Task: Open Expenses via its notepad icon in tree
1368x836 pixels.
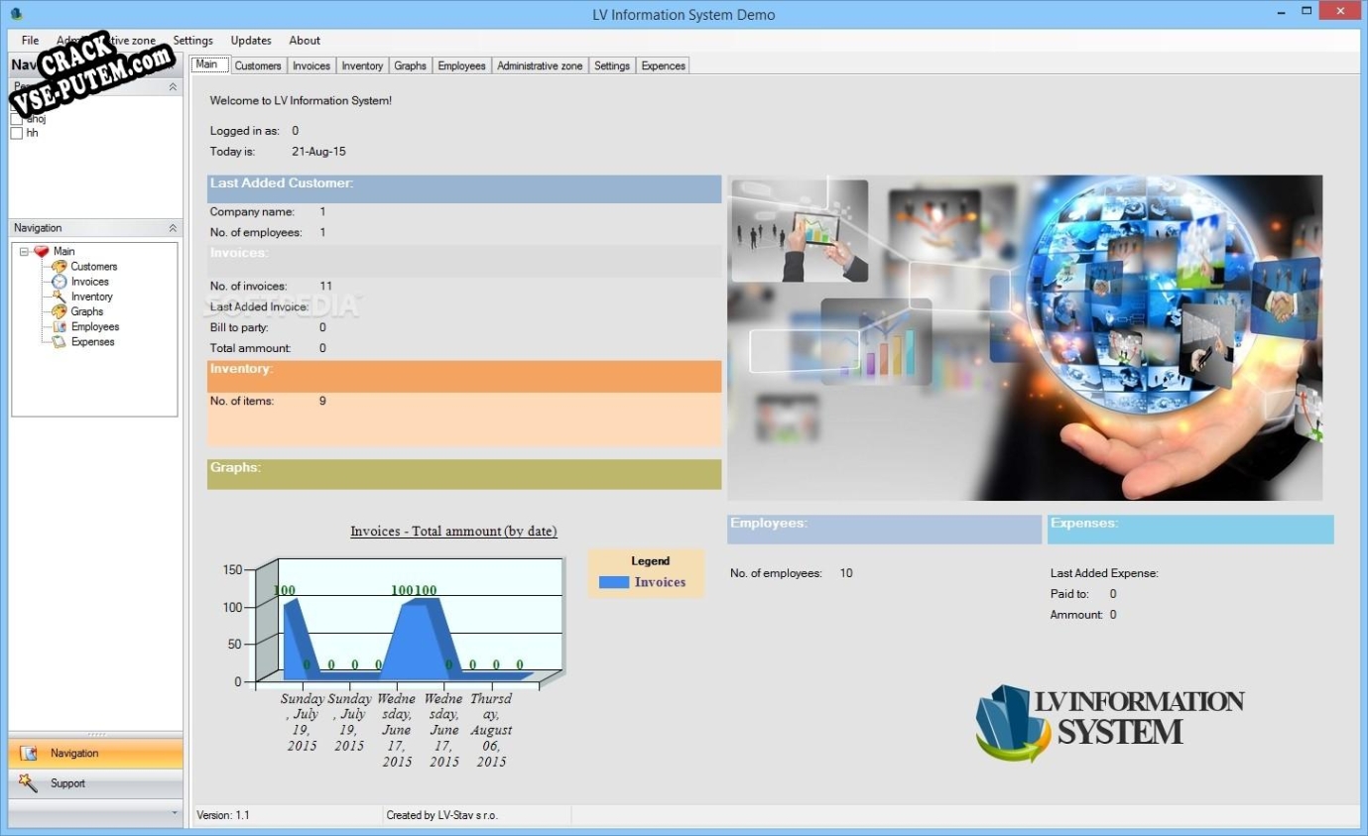Action: point(60,342)
